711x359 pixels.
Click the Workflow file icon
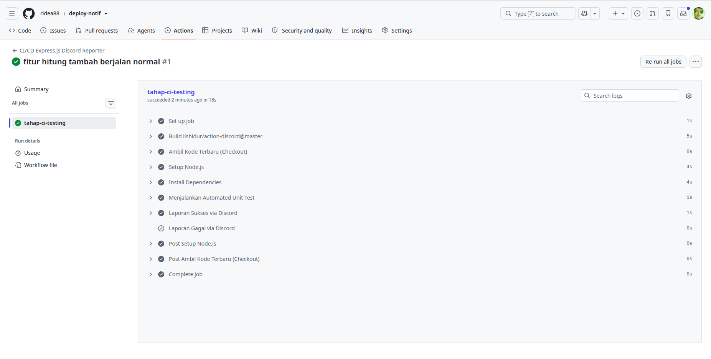click(x=18, y=165)
